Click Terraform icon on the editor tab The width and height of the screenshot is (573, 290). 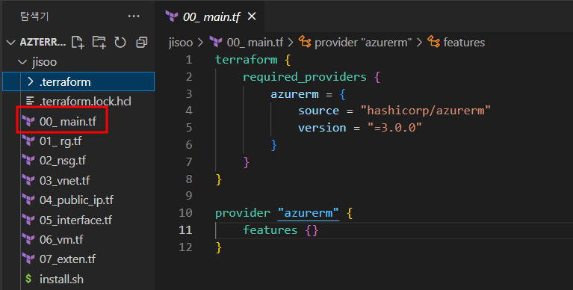(x=172, y=16)
